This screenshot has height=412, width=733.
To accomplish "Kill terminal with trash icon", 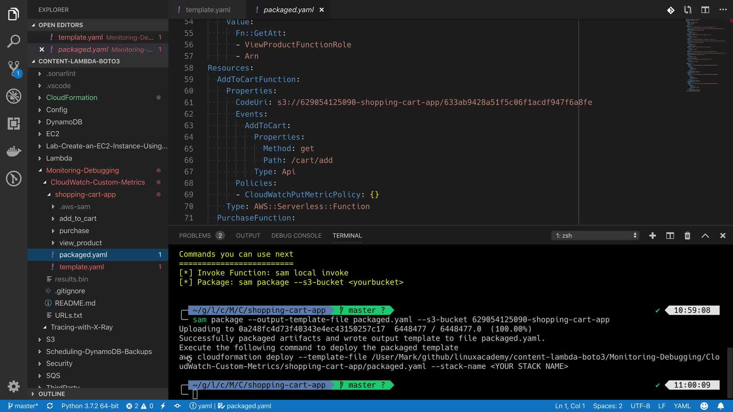I will point(687,236).
